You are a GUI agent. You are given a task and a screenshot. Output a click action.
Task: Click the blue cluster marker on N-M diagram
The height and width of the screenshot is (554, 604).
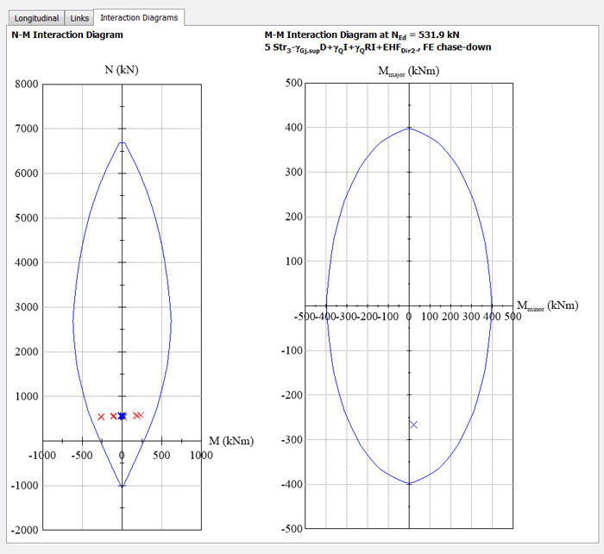tap(123, 416)
